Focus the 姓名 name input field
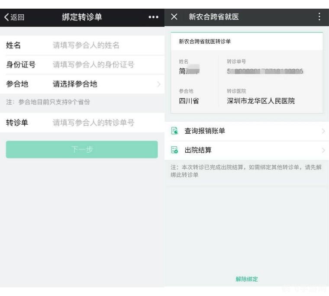 click(82, 45)
